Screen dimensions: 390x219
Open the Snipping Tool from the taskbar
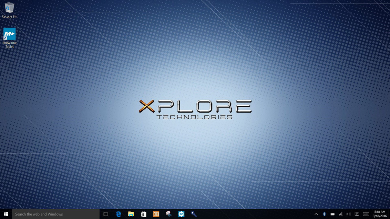point(168,214)
